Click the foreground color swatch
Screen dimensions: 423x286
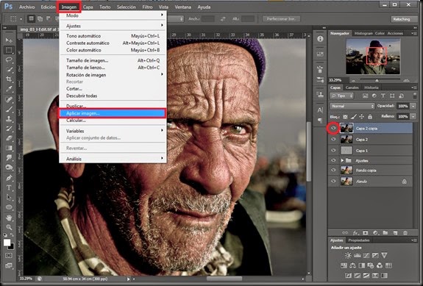tap(7, 243)
